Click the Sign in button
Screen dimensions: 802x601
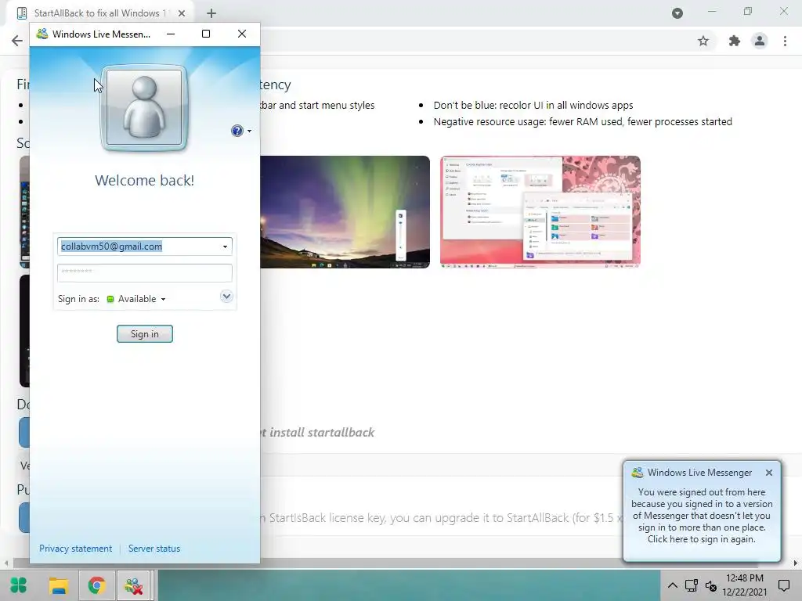pyautogui.click(x=145, y=333)
